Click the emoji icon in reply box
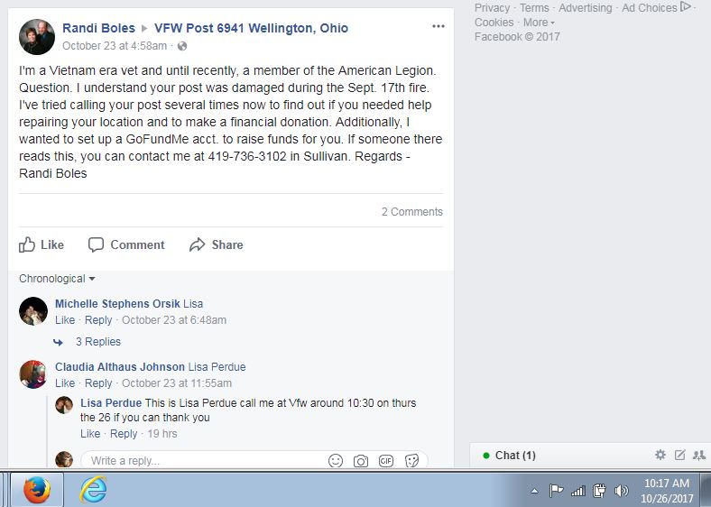This screenshot has width=711, height=507. click(x=336, y=461)
